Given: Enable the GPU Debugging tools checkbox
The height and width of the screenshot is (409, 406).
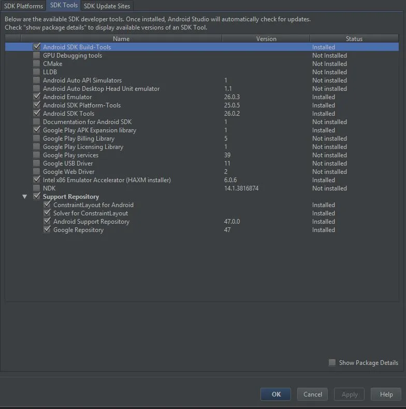Looking at the screenshot, I should click(37, 55).
